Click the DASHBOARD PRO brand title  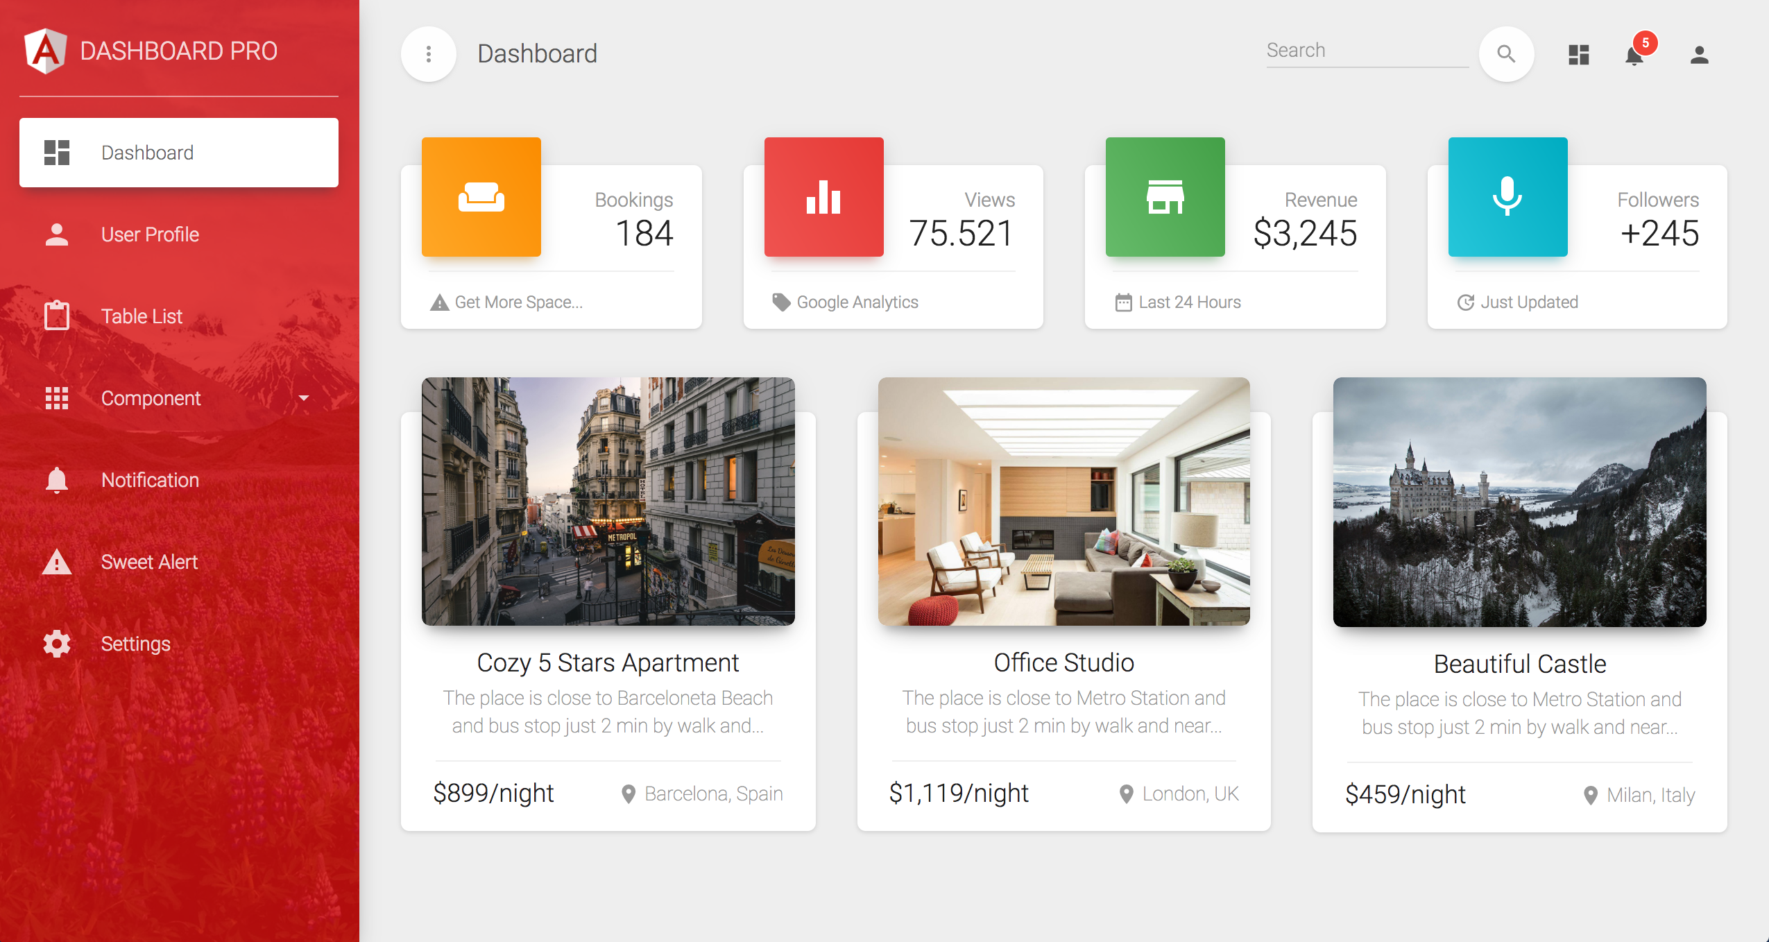pyautogui.click(x=178, y=51)
